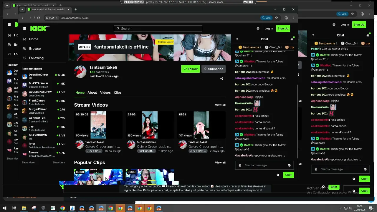This screenshot has width=377, height=212.
Task: Open a new browser tab
Action: click(x=75, y=9)
